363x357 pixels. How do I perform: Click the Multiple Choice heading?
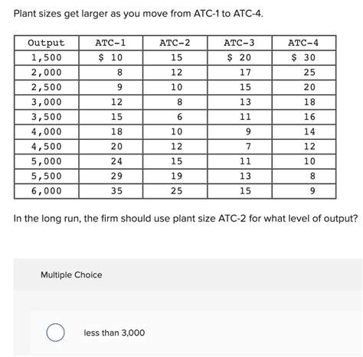[71, 274]
